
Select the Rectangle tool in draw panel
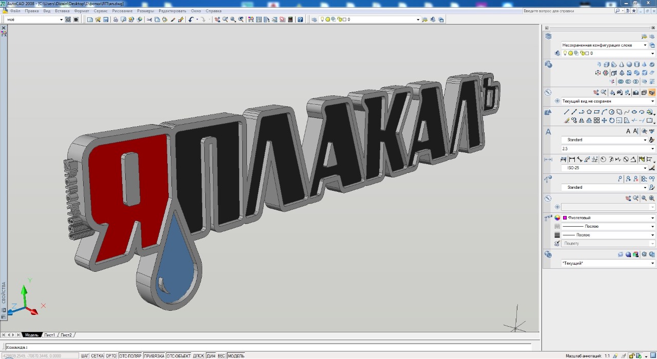click(x=596, y=112)
